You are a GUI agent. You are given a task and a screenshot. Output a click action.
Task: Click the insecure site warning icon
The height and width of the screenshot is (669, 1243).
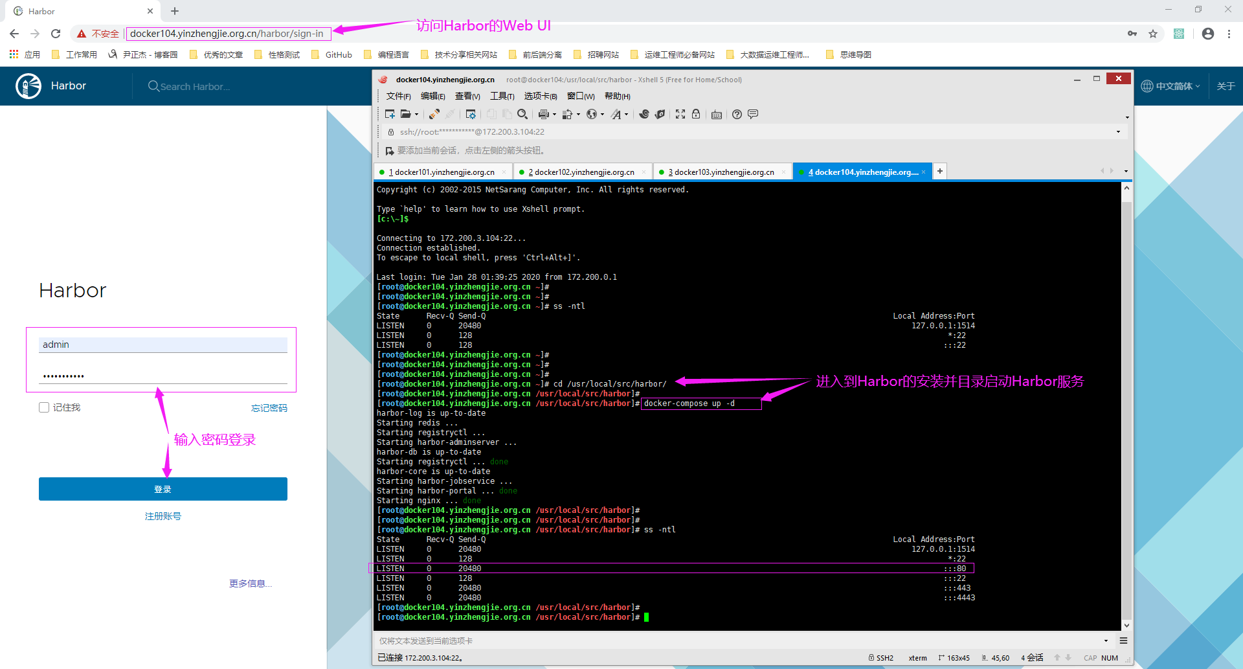coord(82,34)
